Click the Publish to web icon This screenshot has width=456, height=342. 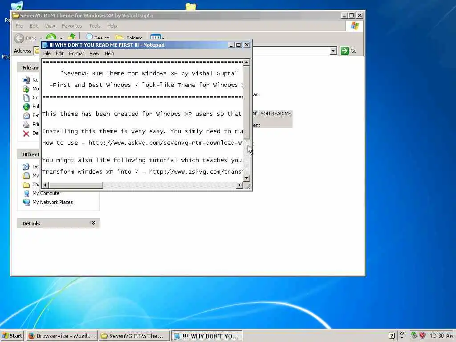(x=26, y=107)
